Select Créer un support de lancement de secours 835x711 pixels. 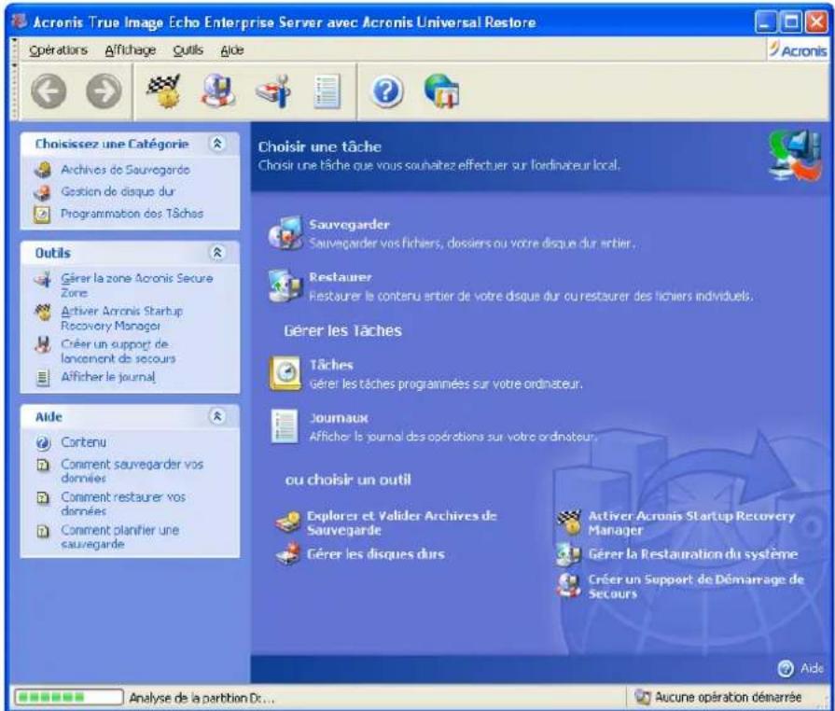coord(118,352)
